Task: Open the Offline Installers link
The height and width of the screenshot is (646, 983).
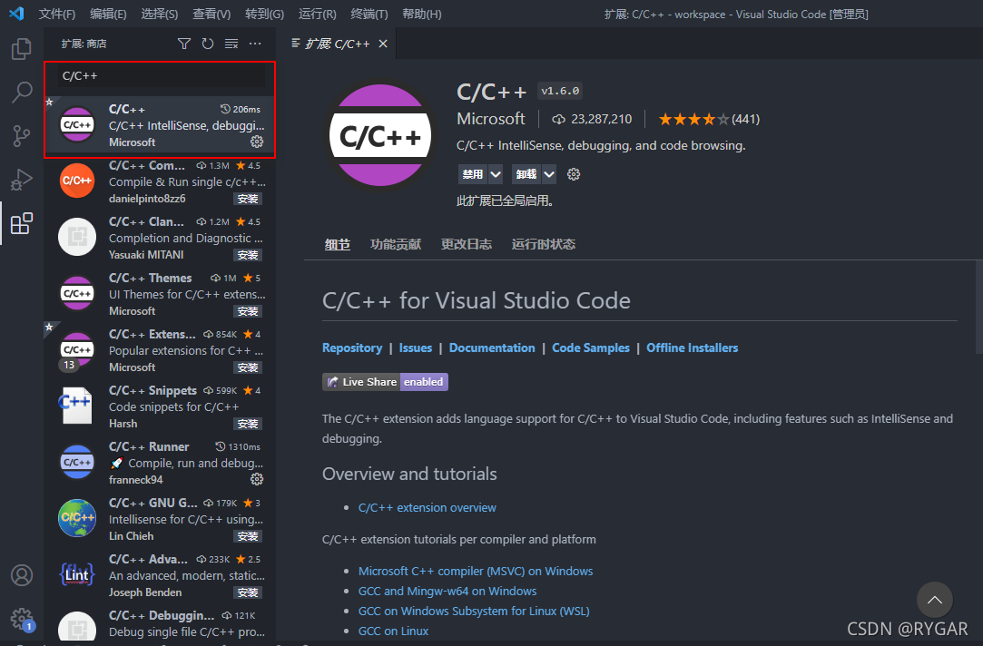Action: (x=693, y=347)
